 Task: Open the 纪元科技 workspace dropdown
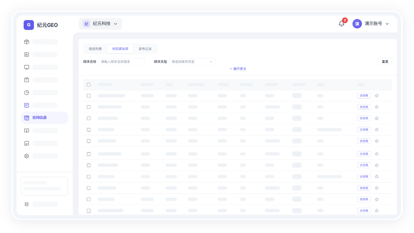[x=100, y=24]
